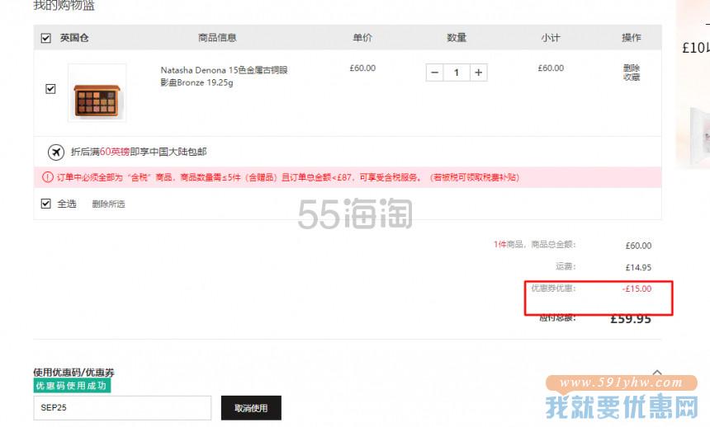This screenshot has height=427, width=710.
Task: Click the 操作 column header
Action: (x=632, y=38)
